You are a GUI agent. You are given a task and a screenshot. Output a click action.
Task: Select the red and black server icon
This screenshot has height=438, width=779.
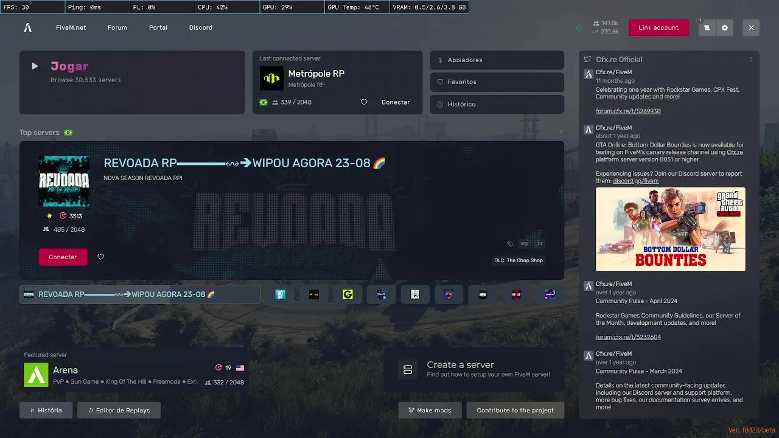516,294
